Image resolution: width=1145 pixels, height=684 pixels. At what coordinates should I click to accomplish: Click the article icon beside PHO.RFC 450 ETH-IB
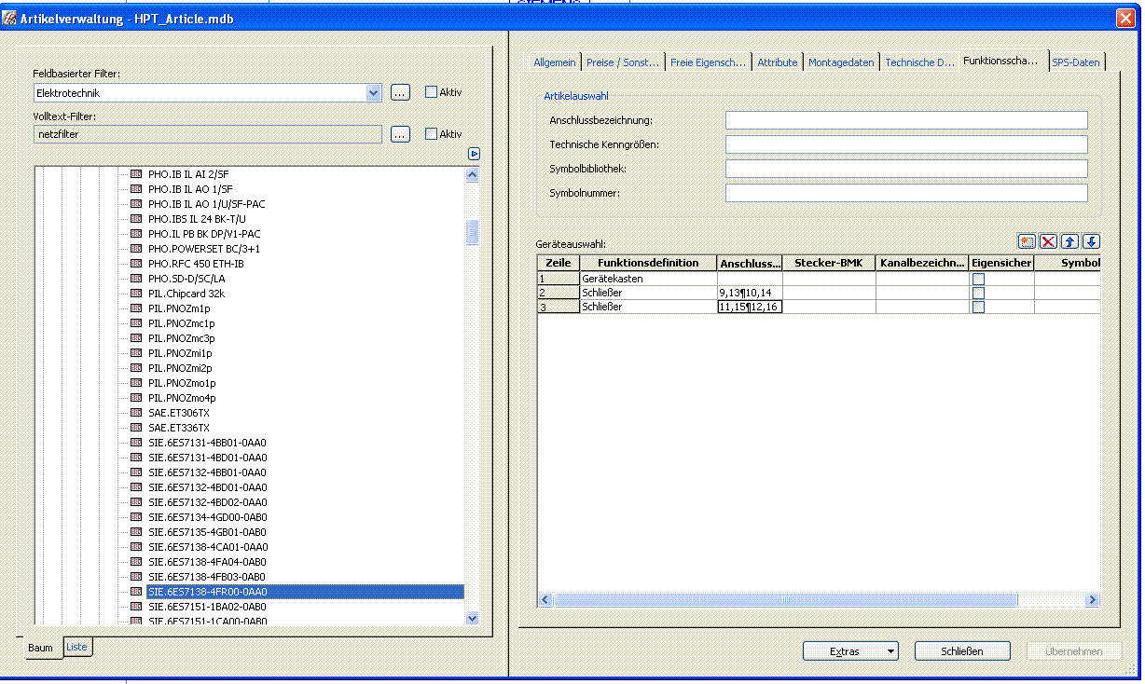[136, 264]
